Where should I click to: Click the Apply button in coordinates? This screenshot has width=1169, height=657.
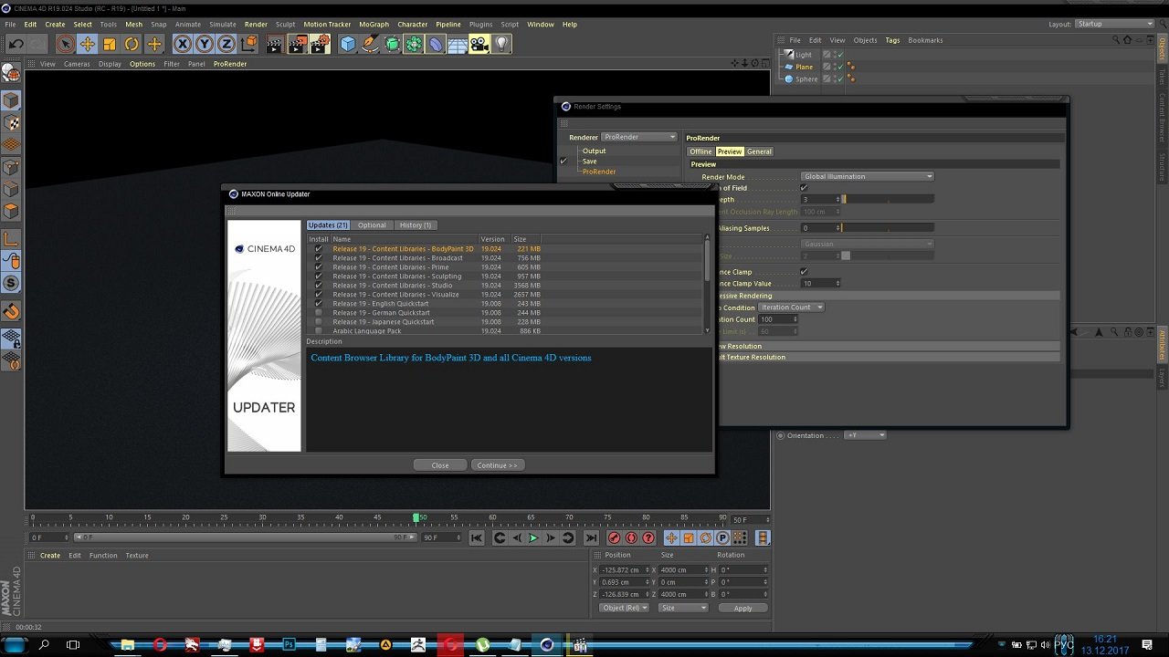742,608
